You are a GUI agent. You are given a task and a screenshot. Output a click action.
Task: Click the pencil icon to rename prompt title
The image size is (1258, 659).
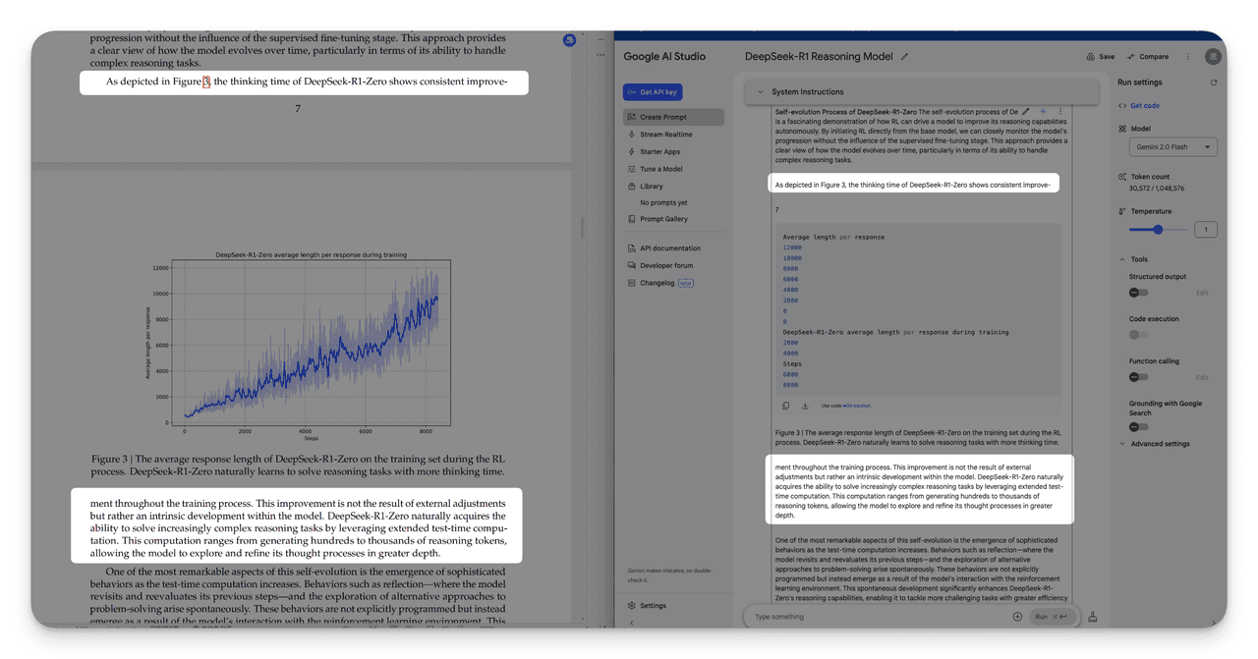(x=905, y=57)
